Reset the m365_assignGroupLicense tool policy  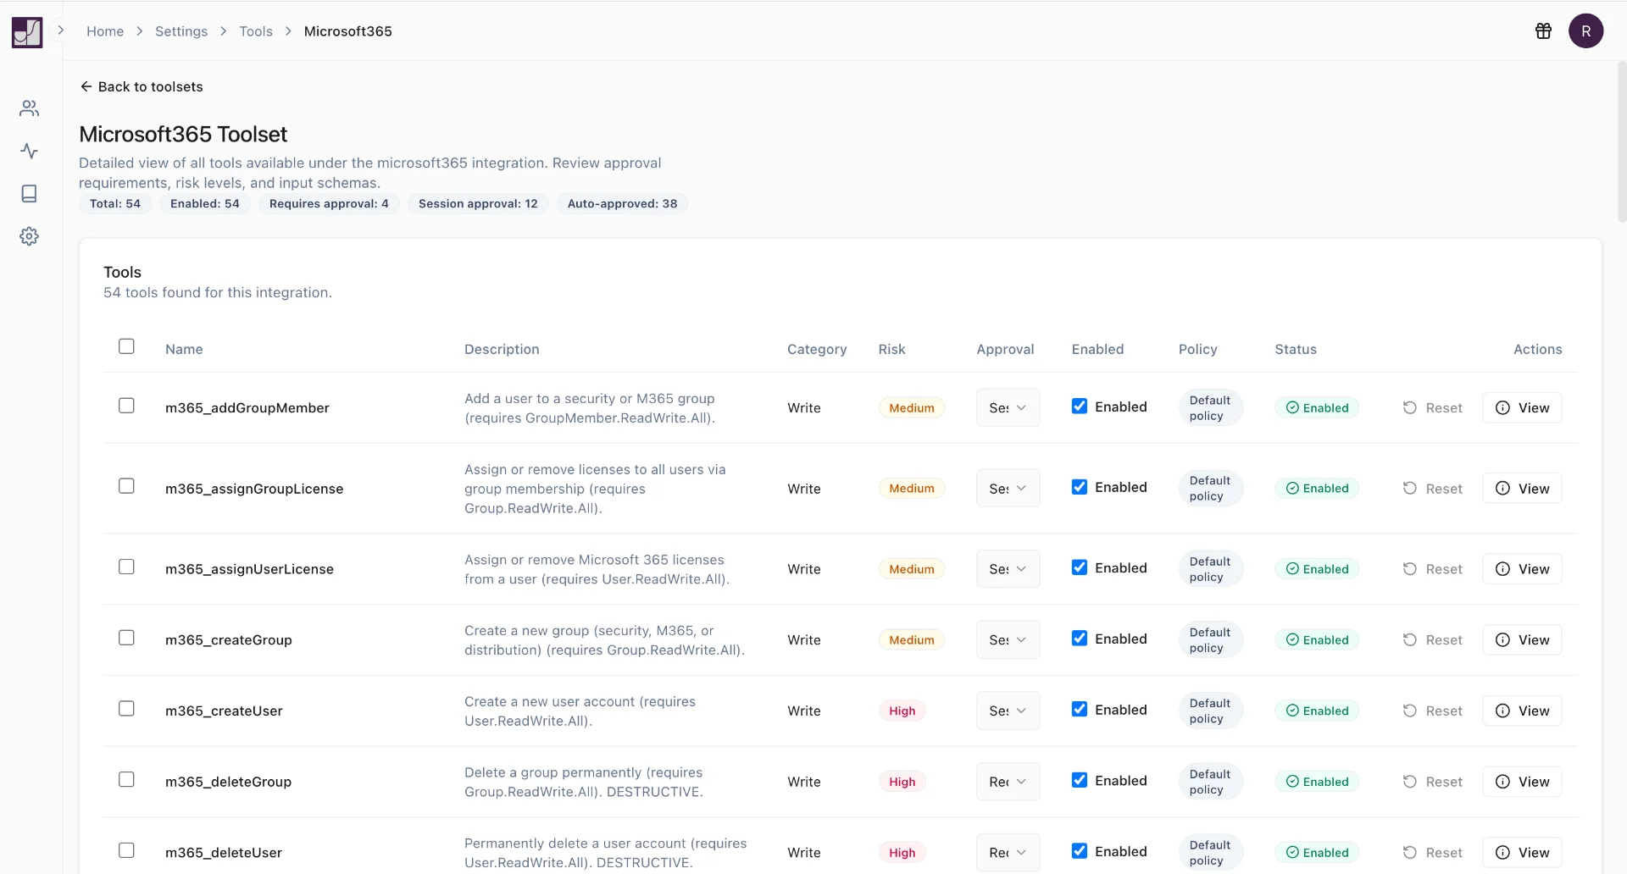tap(1432, 489)
